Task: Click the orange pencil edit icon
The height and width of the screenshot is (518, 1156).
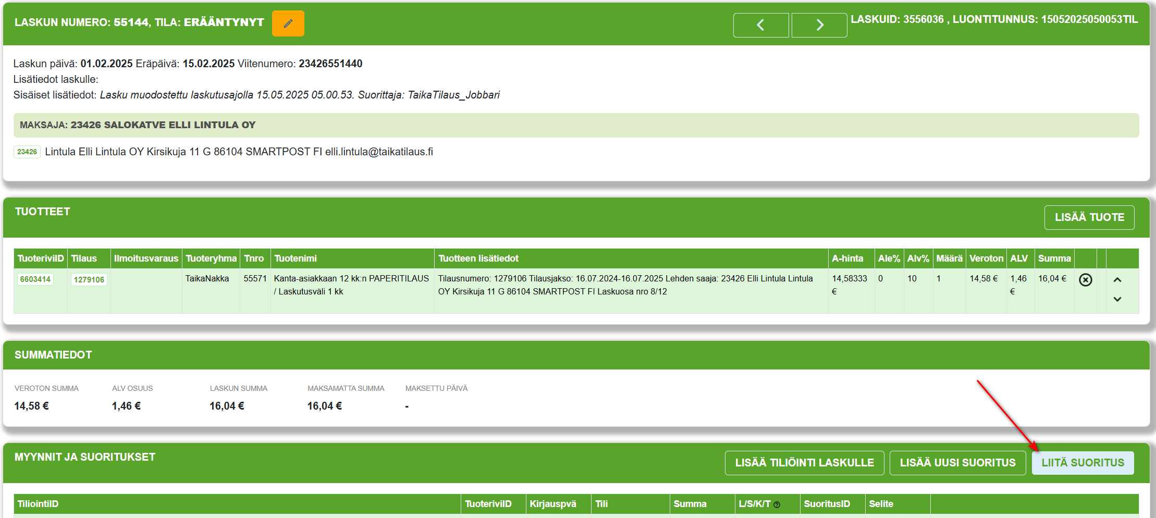Action: point(288,23)
